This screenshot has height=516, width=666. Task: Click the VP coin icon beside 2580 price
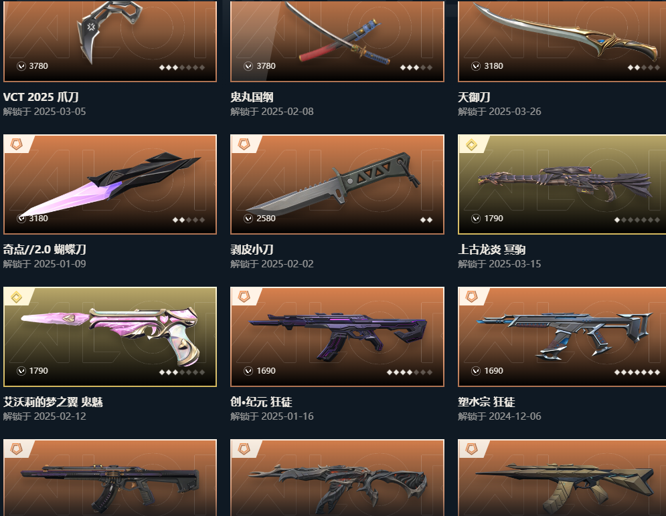pos(248,219)
